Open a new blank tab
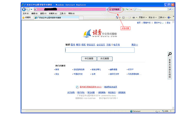The height and width of the screenshot is (129, 196). (81, 18)
